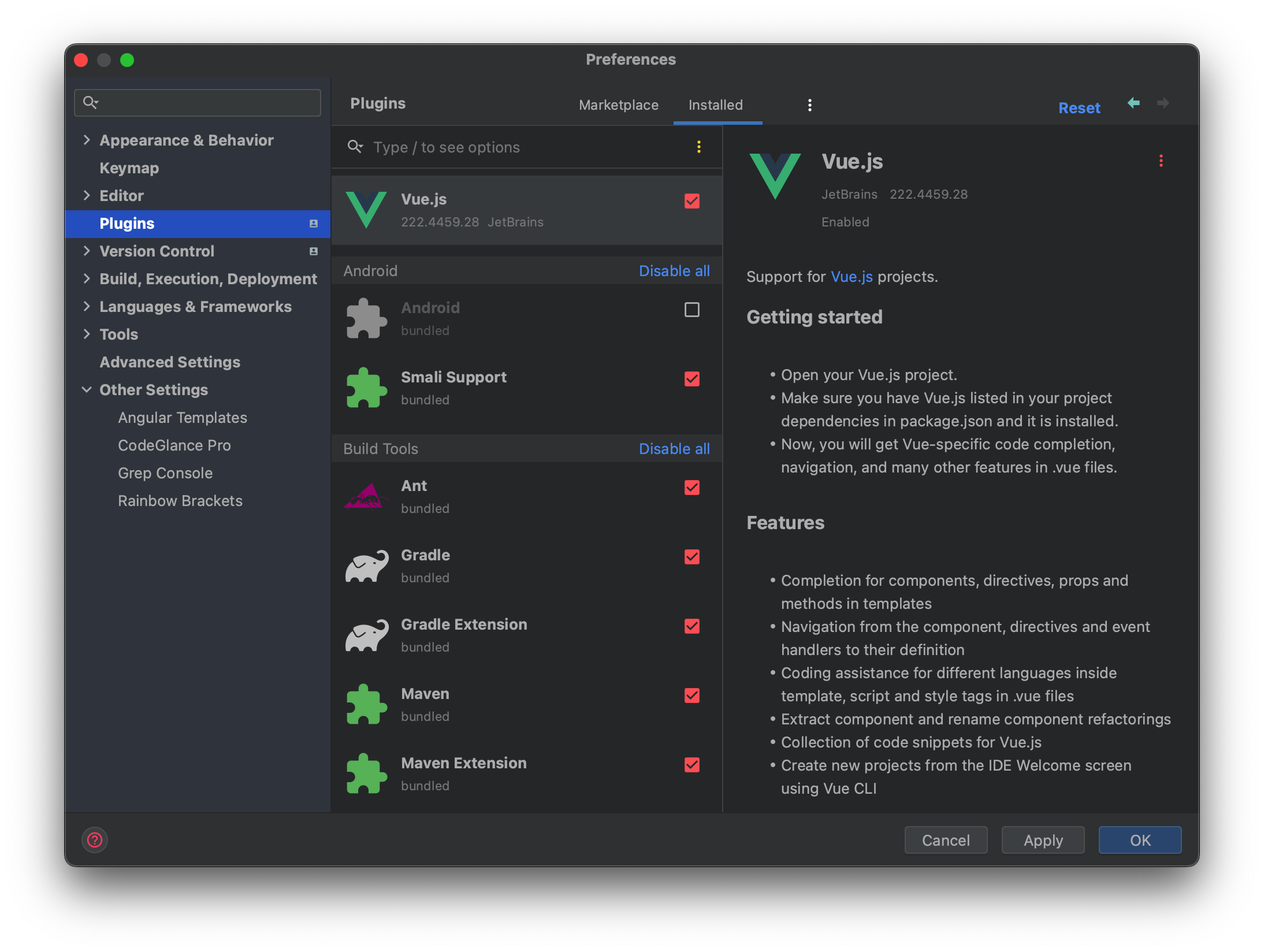
Task: Expand the Languages & Frameworks node
Action: 87,307
